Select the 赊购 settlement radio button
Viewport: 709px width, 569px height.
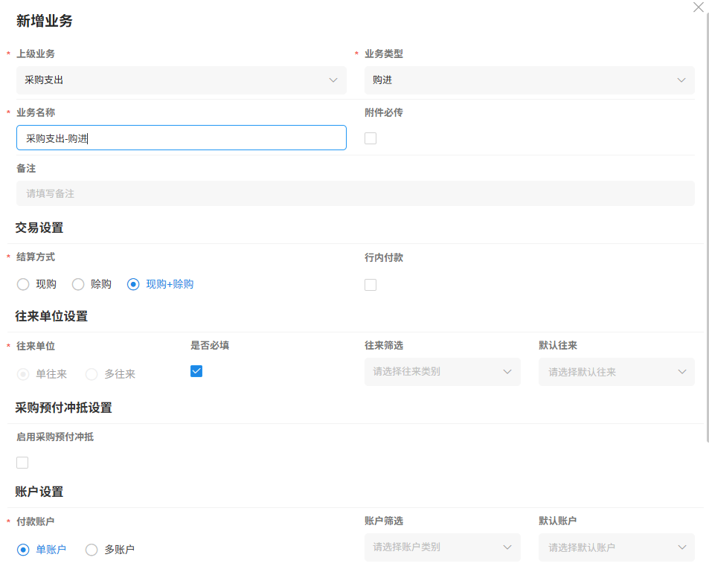(77, 284)
